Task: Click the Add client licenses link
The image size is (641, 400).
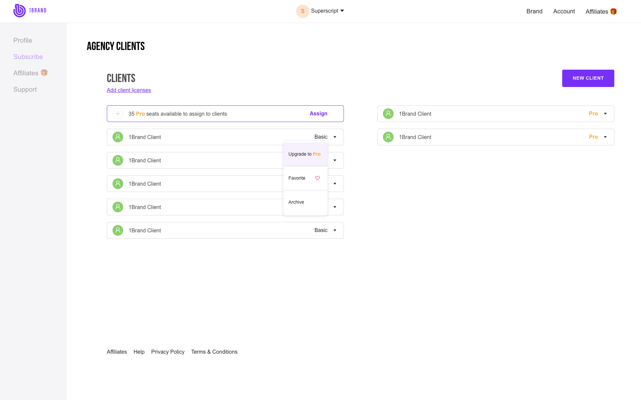Action: [129, 90]
